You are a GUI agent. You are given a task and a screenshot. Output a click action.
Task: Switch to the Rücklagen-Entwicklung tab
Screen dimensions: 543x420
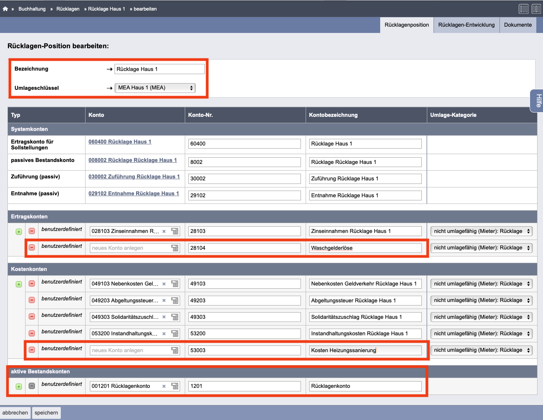[466, 25]
